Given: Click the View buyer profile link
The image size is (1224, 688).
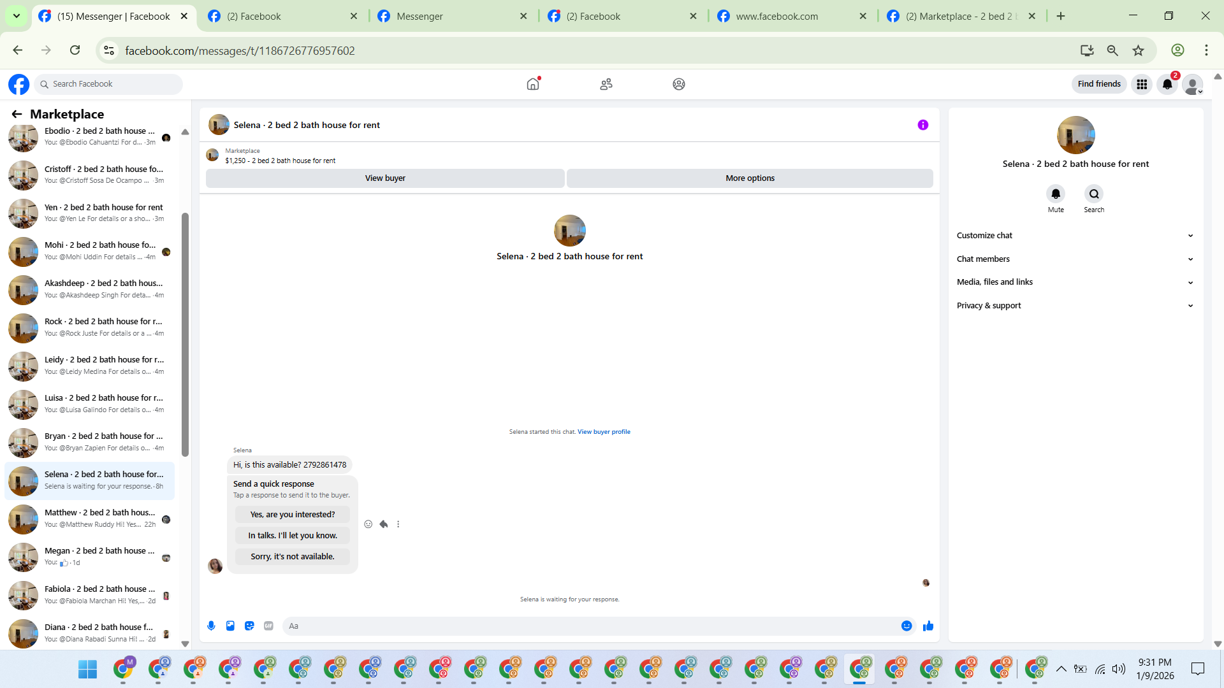Looking at the screenshot, I should point(604,432).
